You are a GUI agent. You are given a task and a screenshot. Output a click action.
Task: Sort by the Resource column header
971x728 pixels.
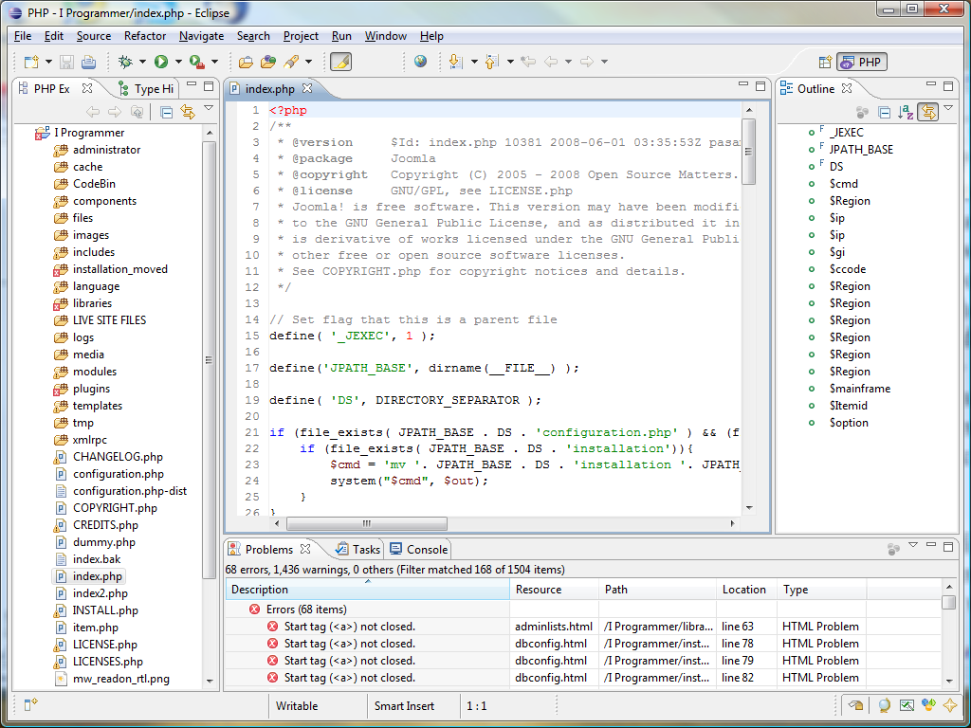(554, 590)
